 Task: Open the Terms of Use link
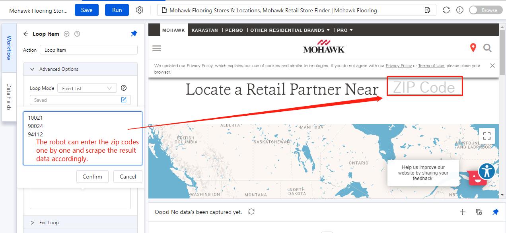pos(431,66)
